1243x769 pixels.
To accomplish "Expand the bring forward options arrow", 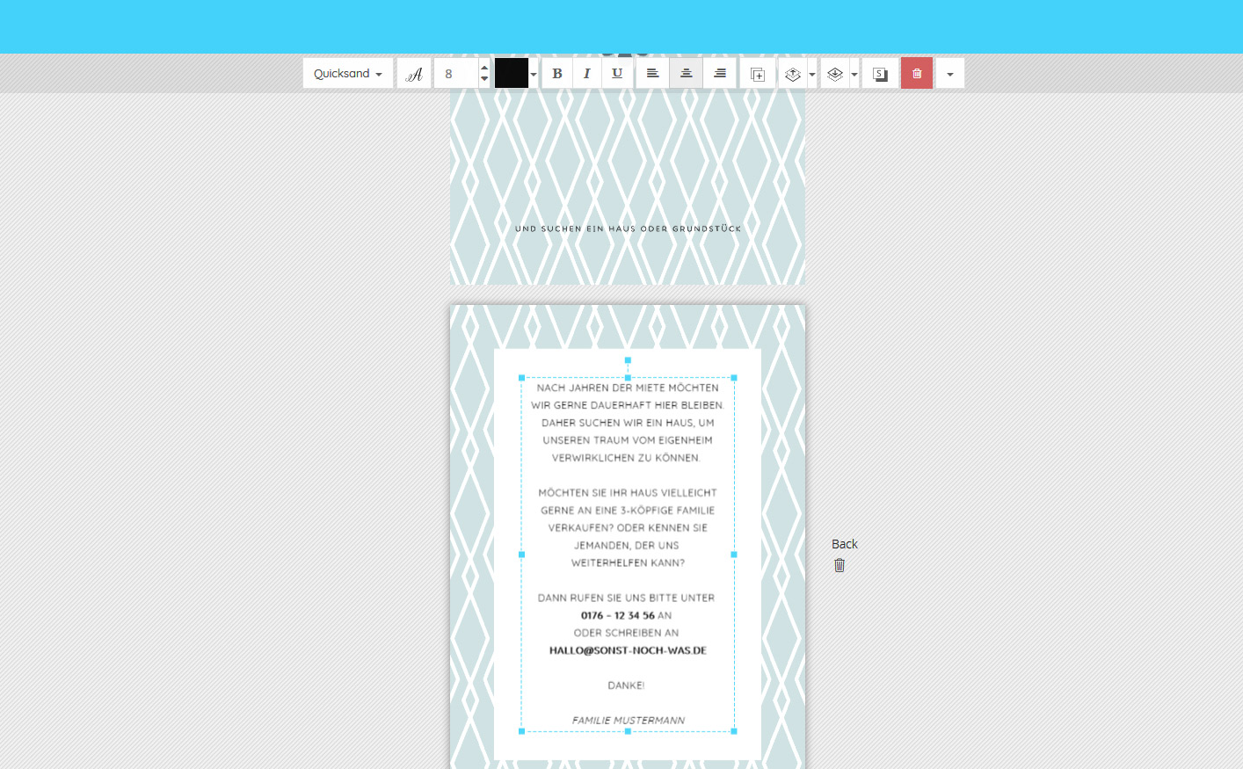I will (x=812, y=75).
